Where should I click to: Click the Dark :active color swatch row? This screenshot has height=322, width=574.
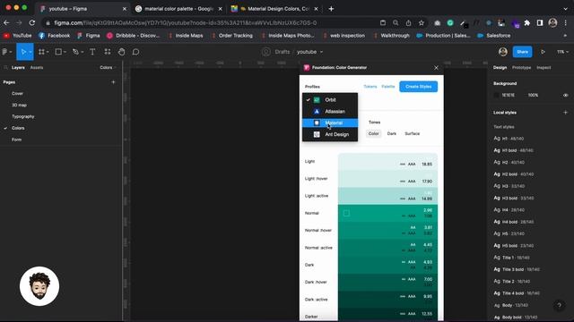(387, 300)
